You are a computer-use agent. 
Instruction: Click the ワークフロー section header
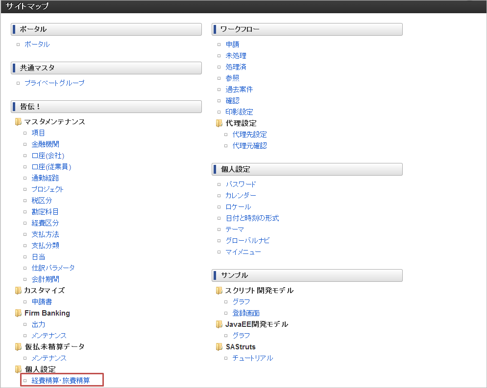tap(307, 29)
